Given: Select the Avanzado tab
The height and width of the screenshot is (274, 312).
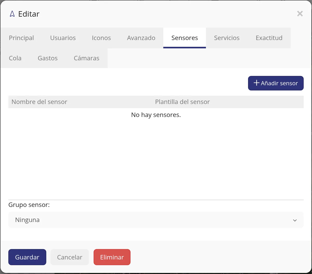Looking at the screenshot, I should 141,38.
